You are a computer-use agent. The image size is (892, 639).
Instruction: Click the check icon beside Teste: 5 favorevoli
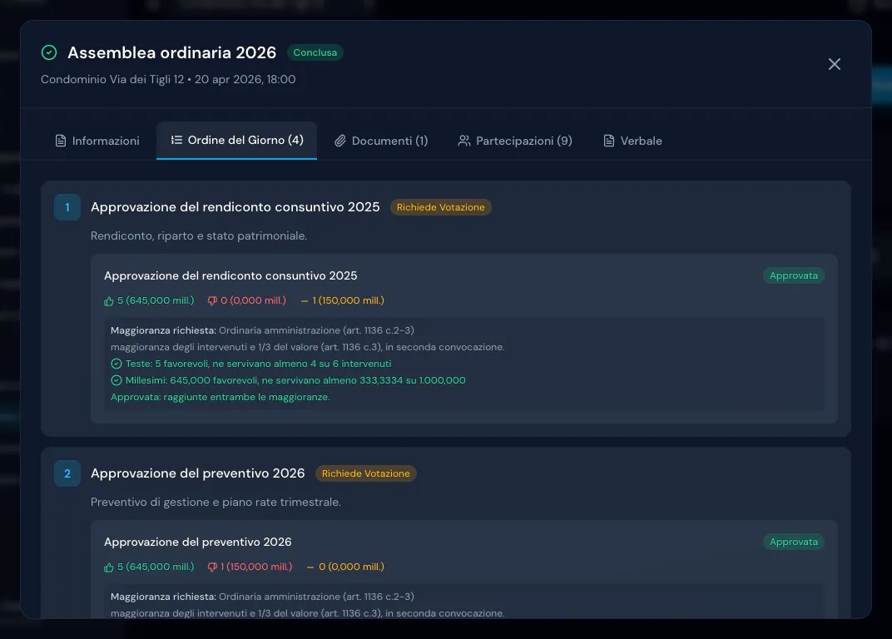[x=116, y=364]
